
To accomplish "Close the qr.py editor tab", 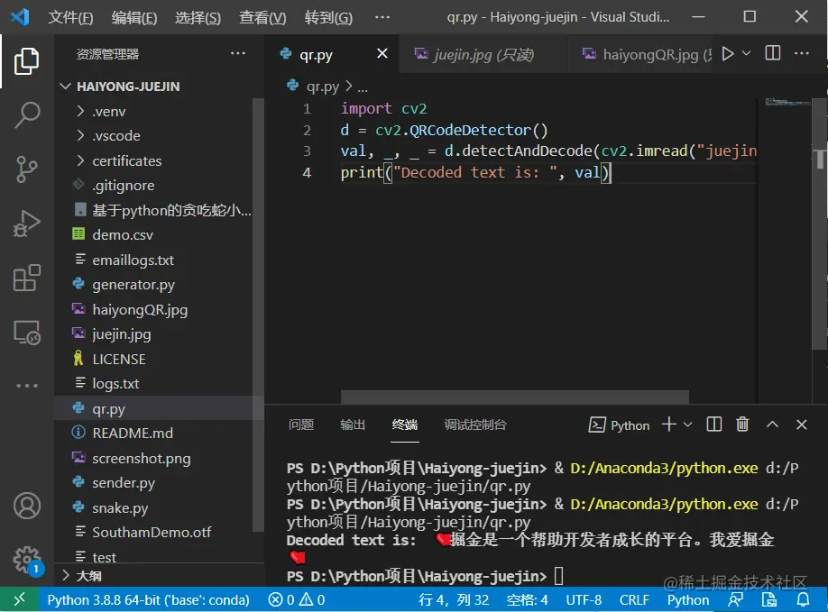I will 382,53.
